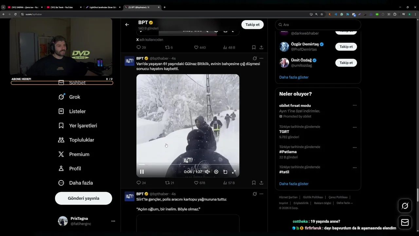The width and height of the screenshot is (419, 236).
Task: Open more options on the Siirt post
Action: (x=261, y=194)
